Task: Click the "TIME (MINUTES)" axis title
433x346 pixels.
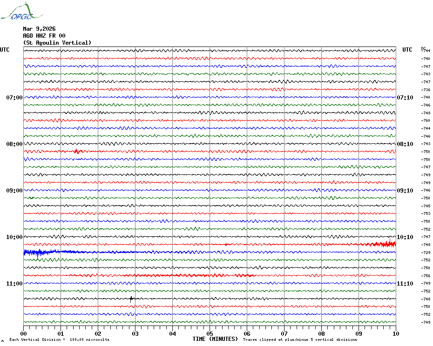Action: 215,339
